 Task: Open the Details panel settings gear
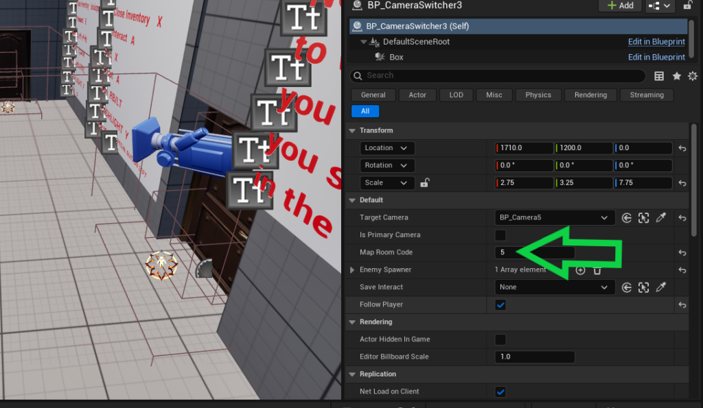pos(692,76)
